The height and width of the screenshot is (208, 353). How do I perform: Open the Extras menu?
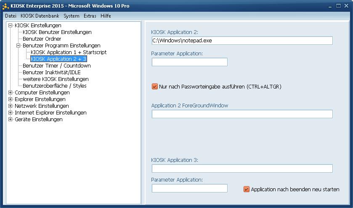coord(90,16)
